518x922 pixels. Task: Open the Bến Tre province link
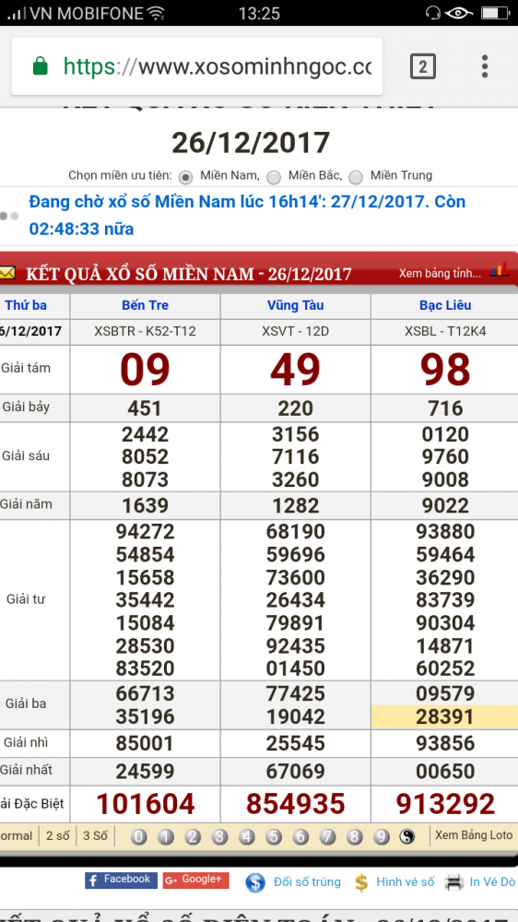146,305
